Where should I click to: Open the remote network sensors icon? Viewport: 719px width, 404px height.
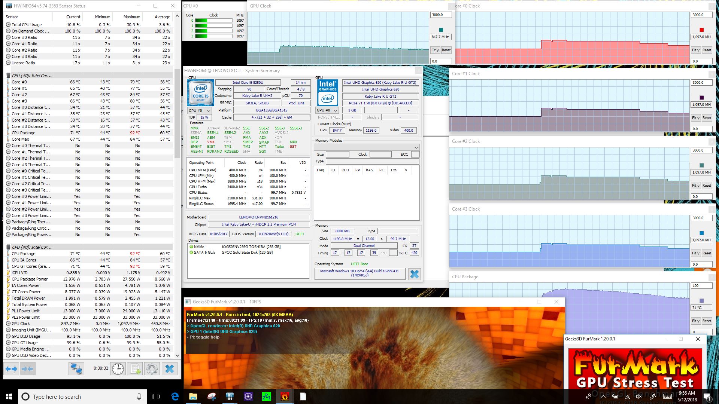(76, 369)
